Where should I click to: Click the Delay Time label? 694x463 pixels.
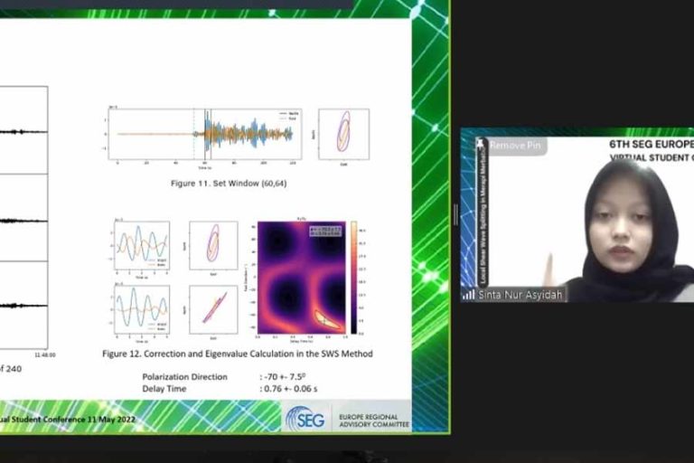tap(164, 389)
